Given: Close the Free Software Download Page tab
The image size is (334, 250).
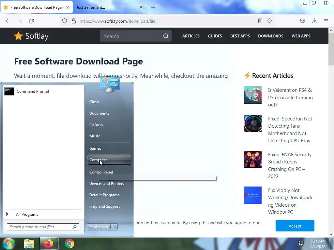Looking at the screenshot, I should tap(68, 7).
